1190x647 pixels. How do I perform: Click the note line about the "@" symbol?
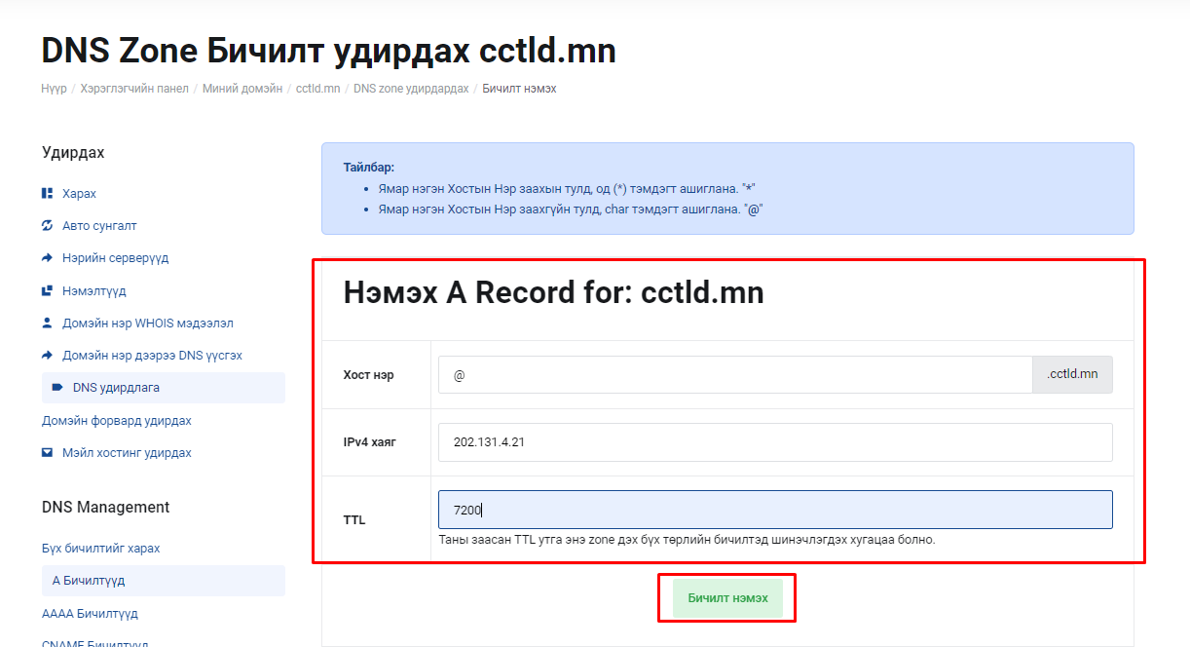coord(570,209)
